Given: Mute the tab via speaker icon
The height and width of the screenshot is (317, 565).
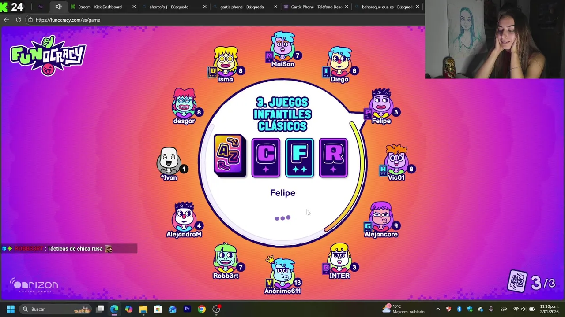Looking at the screenshot, I should pyautogui.click(x=59, y=7).
